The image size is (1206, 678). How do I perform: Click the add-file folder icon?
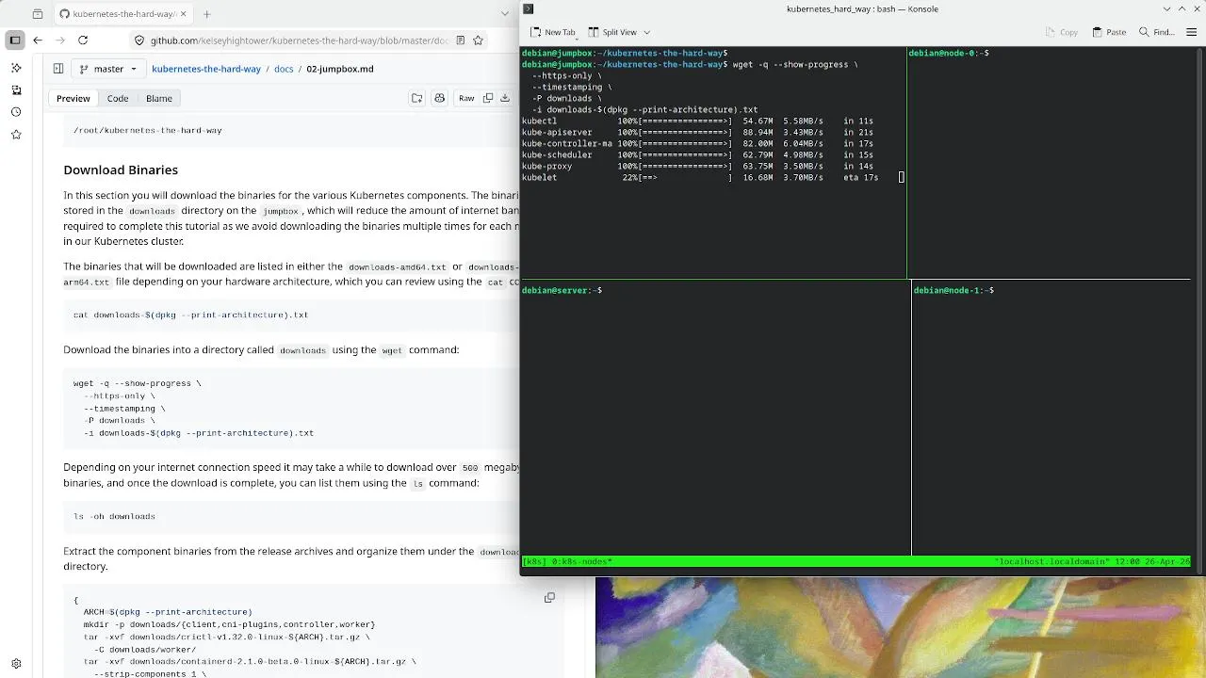coord(416,98)
